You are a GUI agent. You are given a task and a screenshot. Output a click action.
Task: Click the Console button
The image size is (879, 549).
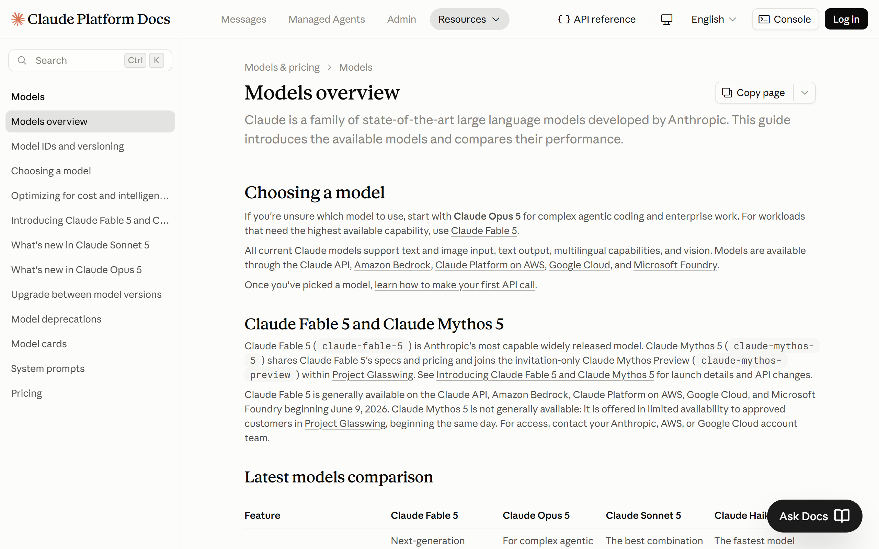tap(785, 19)
